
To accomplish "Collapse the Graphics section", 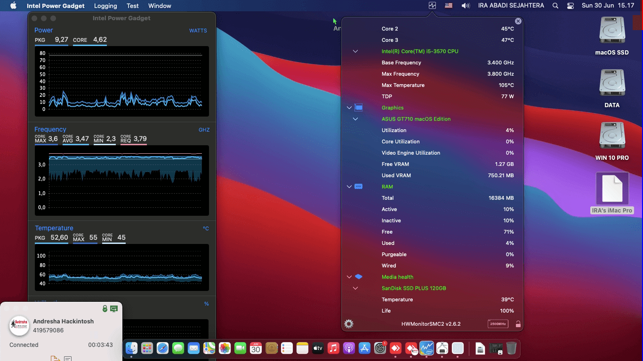I will pyautogui.click(x=349, y=108).
